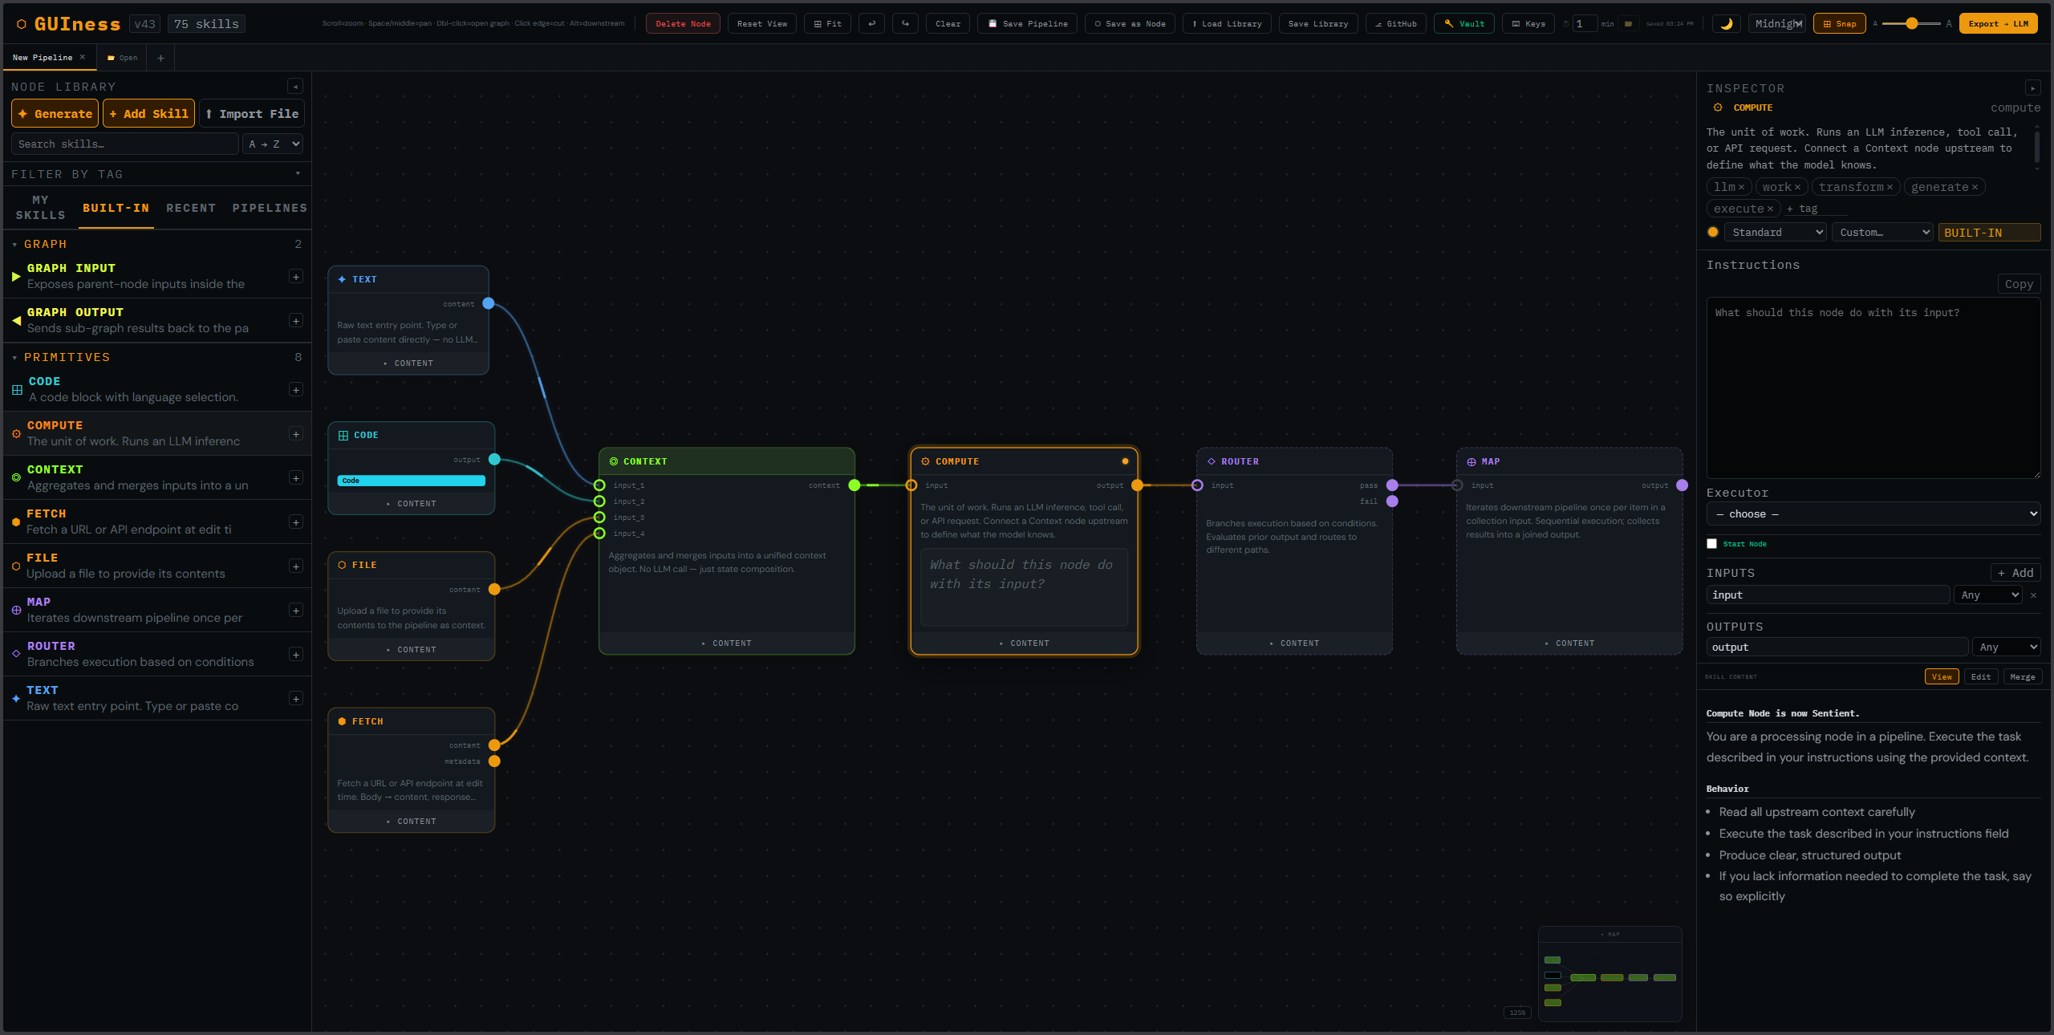Click the undo arrow in the toolbar
The width and height of the screenshot is (2054, 1035).
[x=871, y=23]
